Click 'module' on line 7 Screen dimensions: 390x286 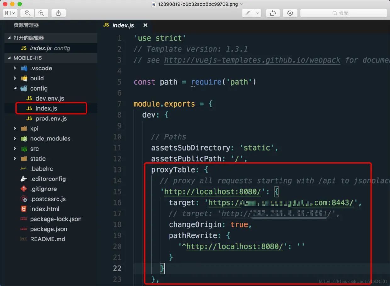pyautogui.click(x=147, y=104)
